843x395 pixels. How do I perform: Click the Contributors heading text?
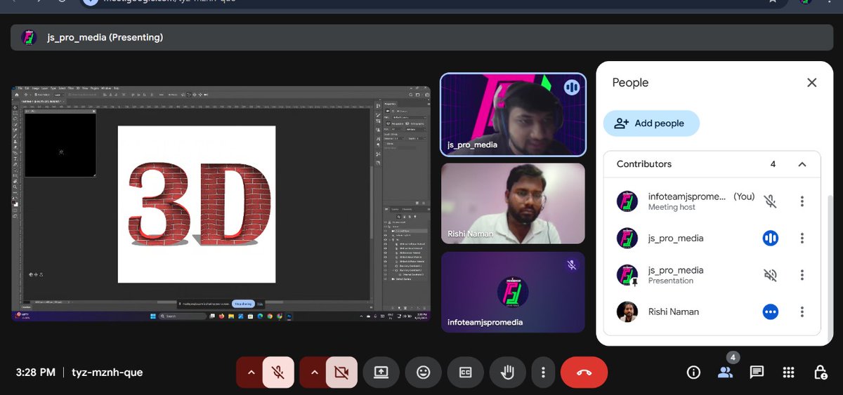pyautogui.click(x=644, y=164)
